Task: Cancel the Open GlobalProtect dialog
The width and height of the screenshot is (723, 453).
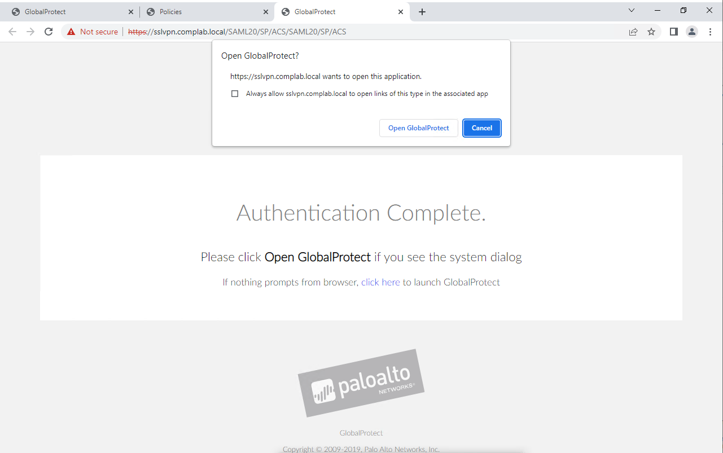Action: (481, 127)
